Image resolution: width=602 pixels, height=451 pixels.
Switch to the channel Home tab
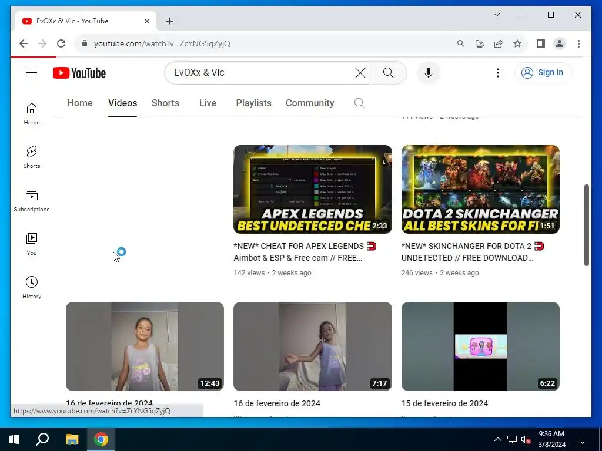[x=80, y=103]
